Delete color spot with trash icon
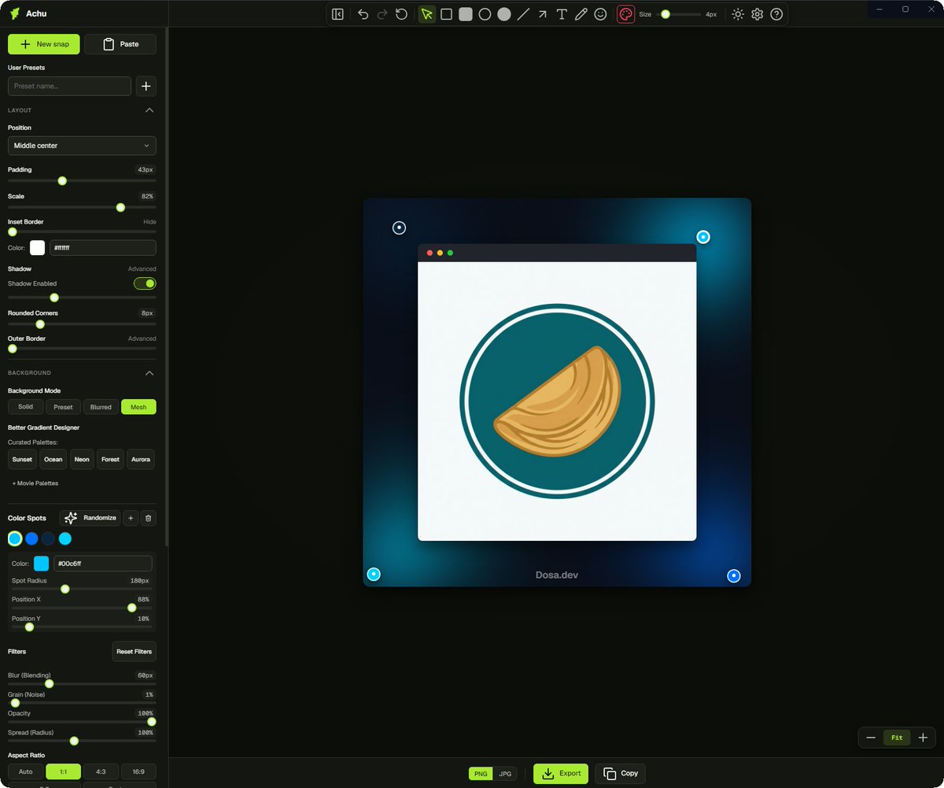This screenshot has width=944, height=788. point(149,518)
